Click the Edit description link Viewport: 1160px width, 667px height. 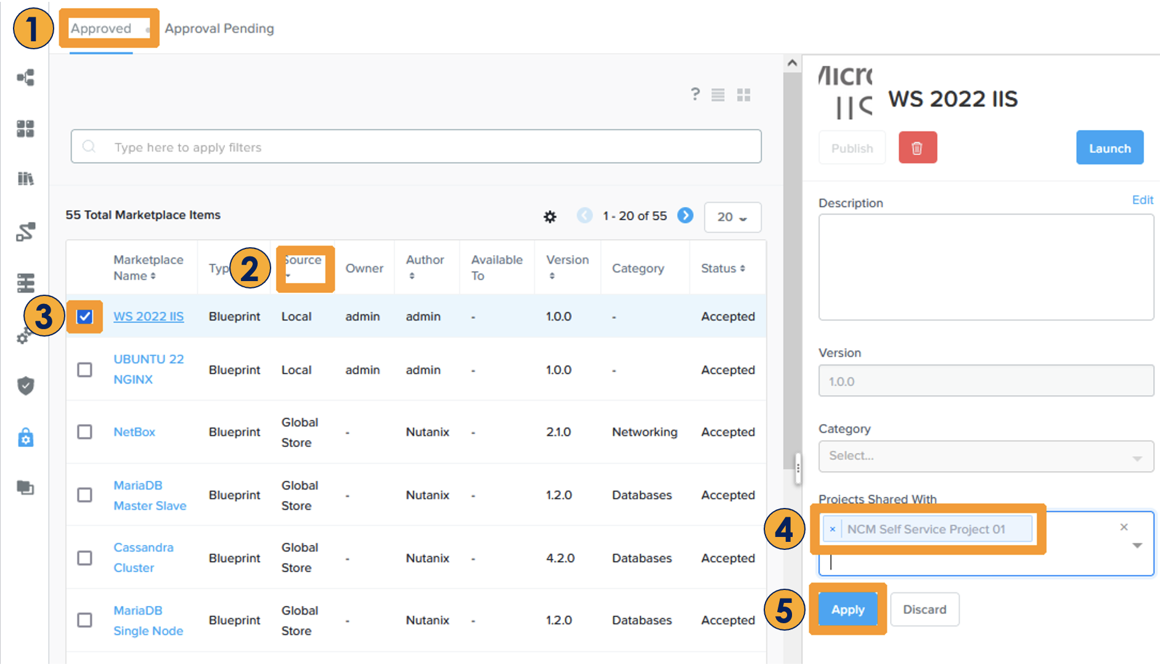[1143, 200]
